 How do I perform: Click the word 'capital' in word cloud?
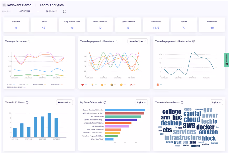pyautogui.click(x=192, y=114)
